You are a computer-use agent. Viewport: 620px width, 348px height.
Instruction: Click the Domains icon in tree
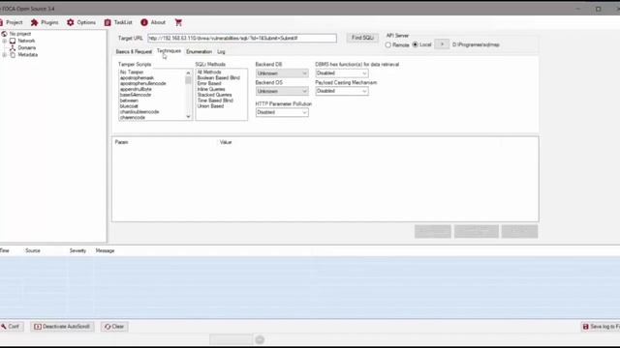coord(13,47)
